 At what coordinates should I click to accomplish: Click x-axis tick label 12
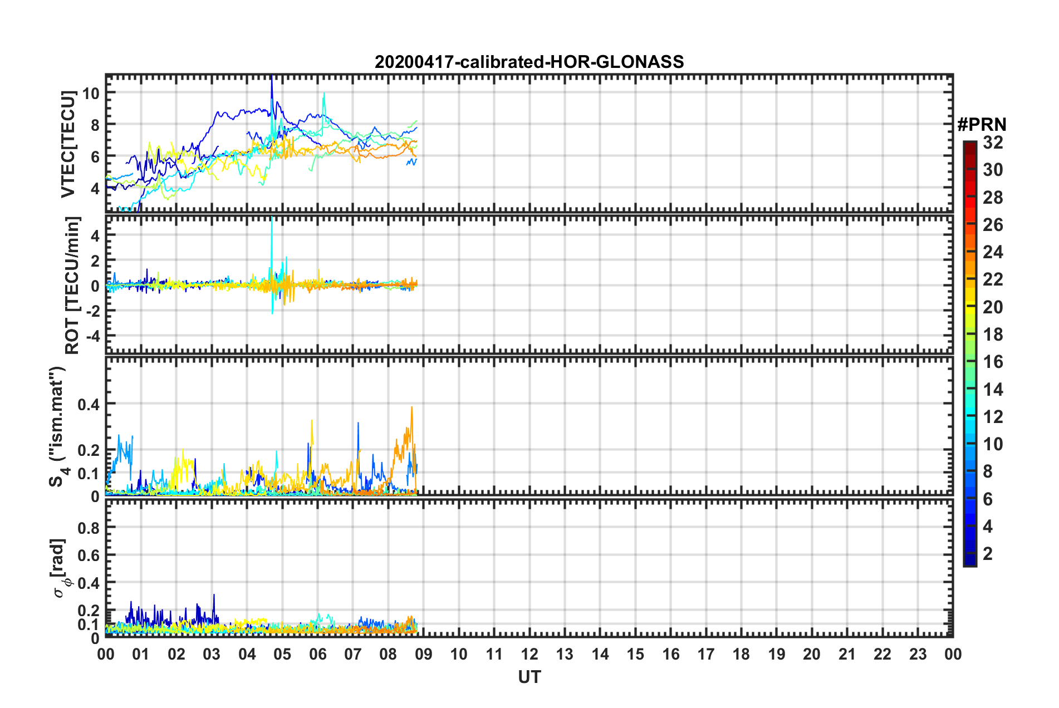click(529, 654)
